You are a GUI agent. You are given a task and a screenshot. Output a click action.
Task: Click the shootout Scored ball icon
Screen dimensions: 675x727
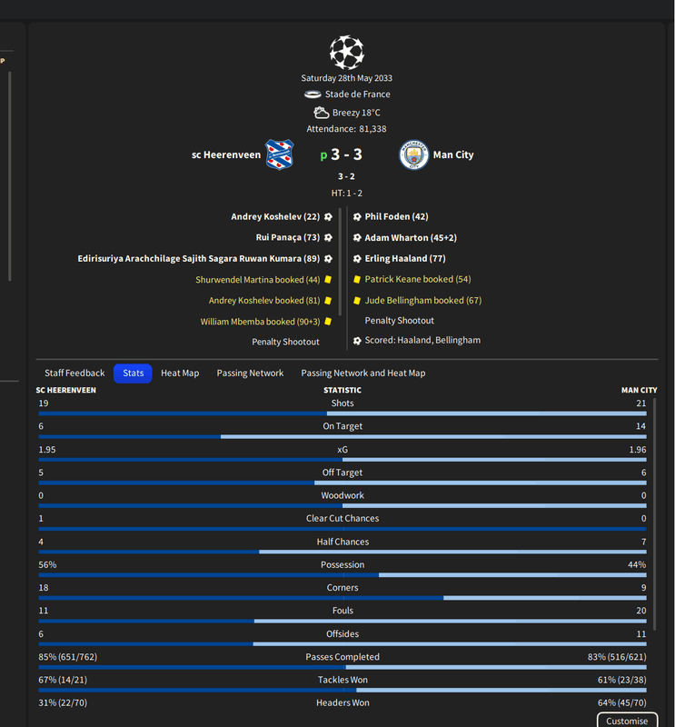357,341
